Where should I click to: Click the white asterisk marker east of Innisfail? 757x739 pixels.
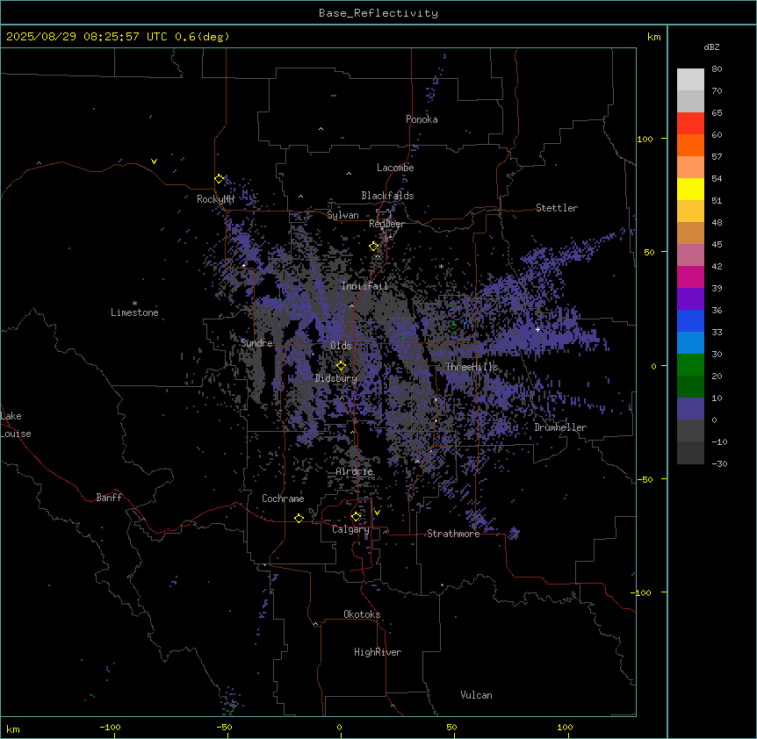click(441, 266)
